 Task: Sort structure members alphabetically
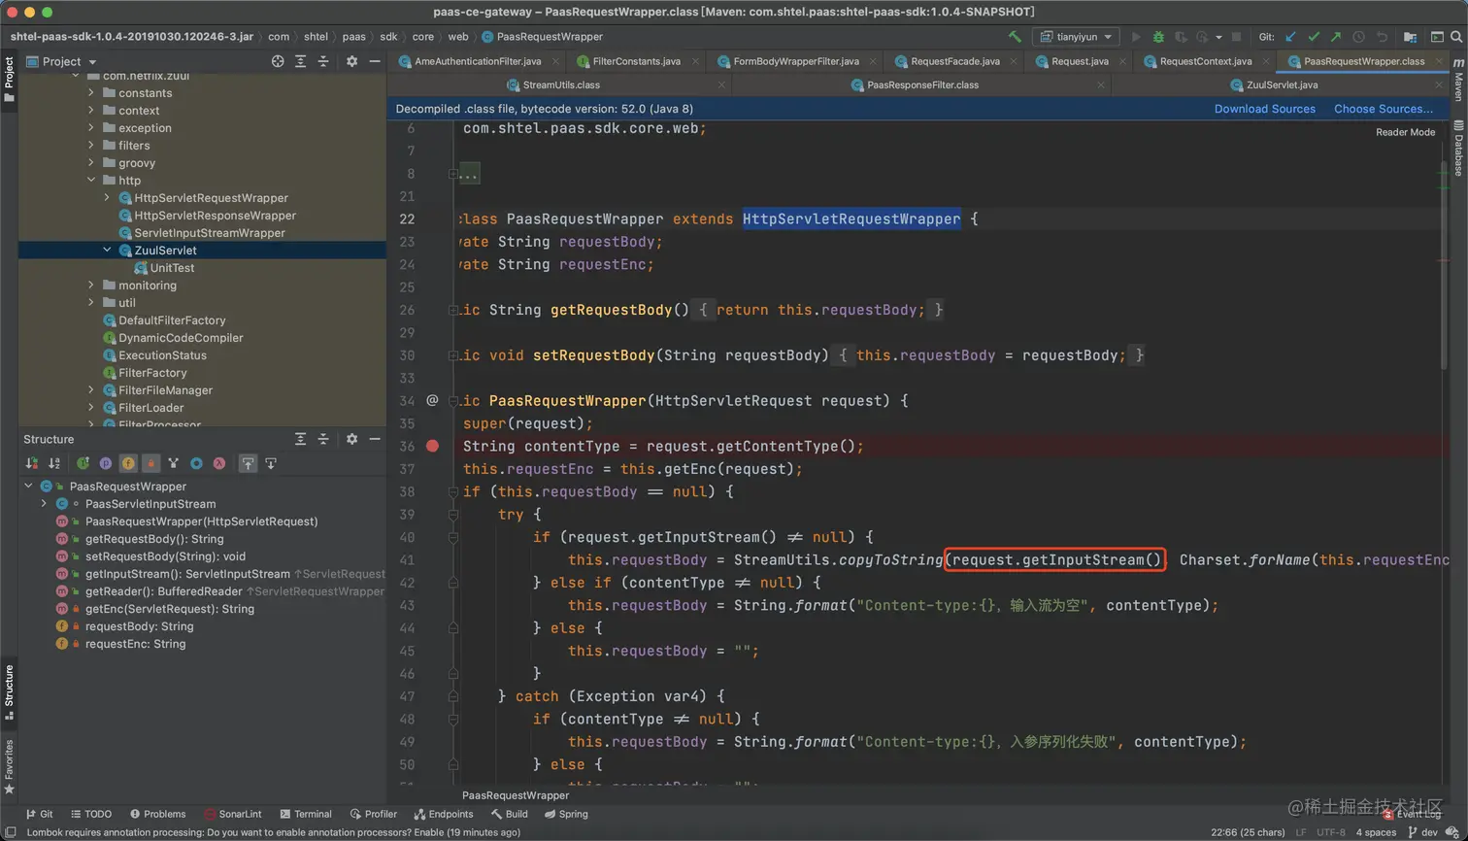click(54, 463)
